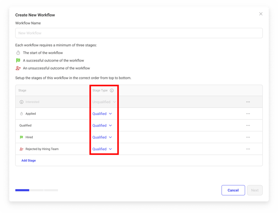Open the Unqualified dropdown for Interested stage

tap(104, 102)
